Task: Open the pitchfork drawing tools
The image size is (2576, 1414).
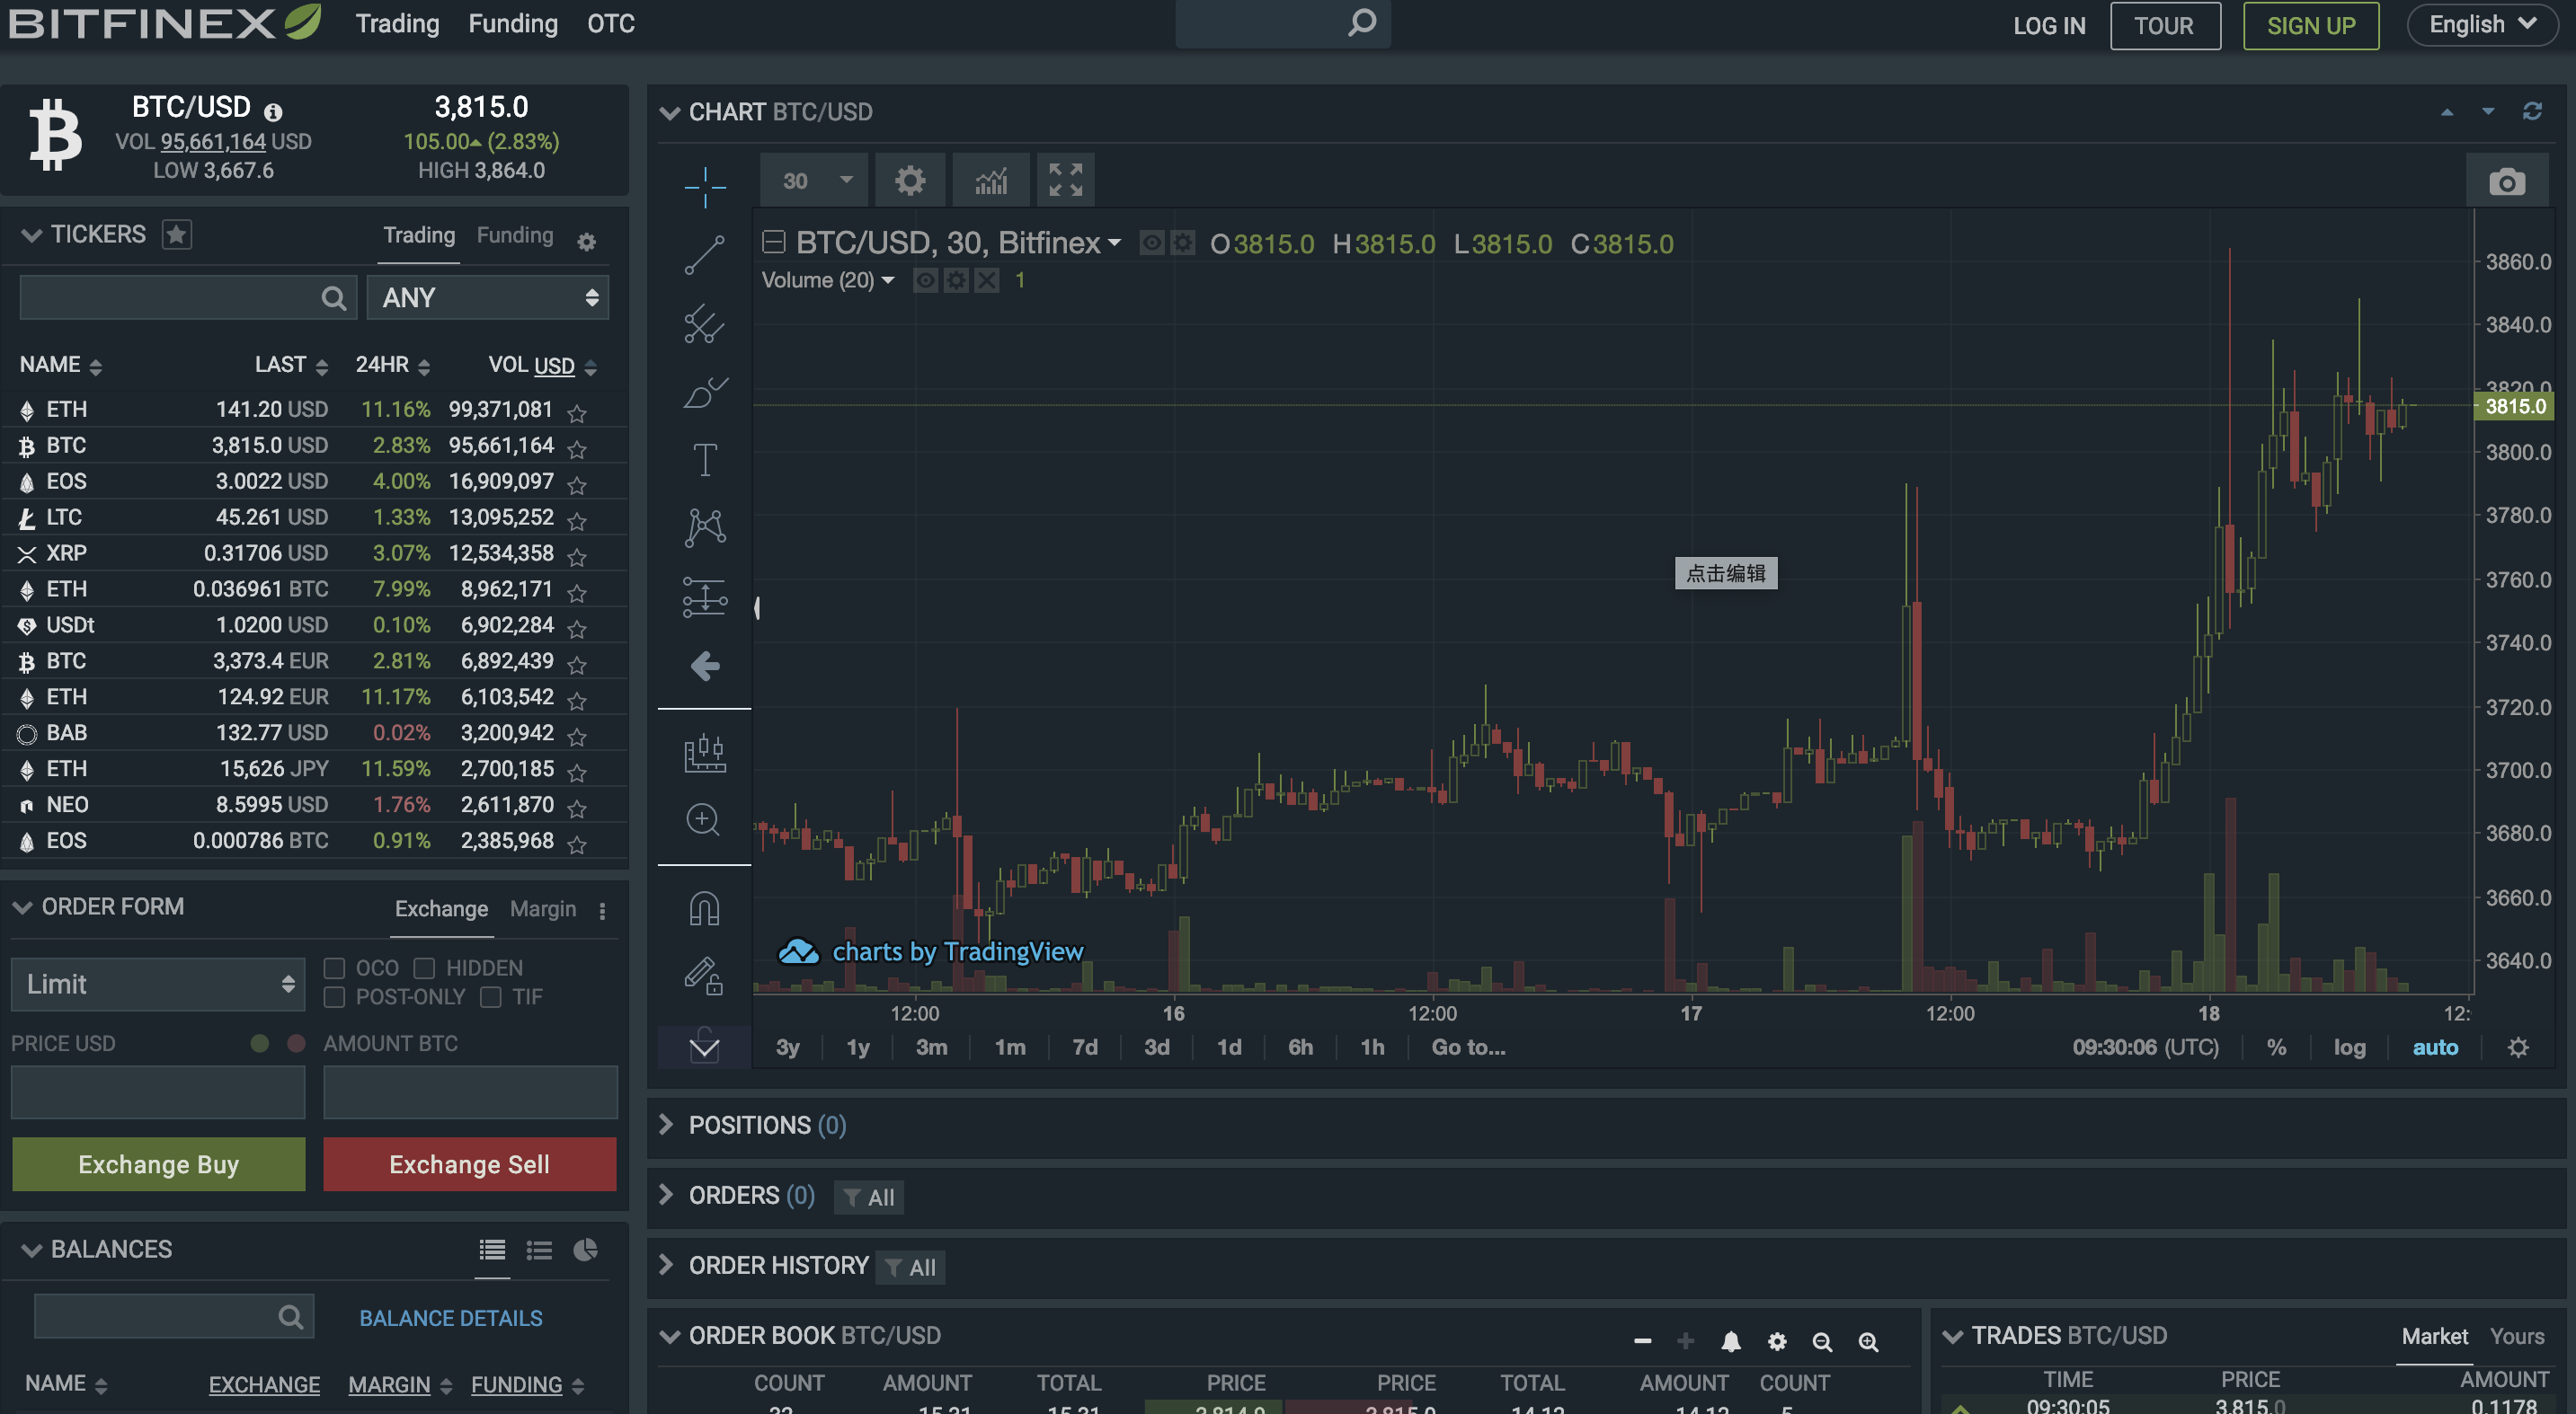Action: [705, 323]
